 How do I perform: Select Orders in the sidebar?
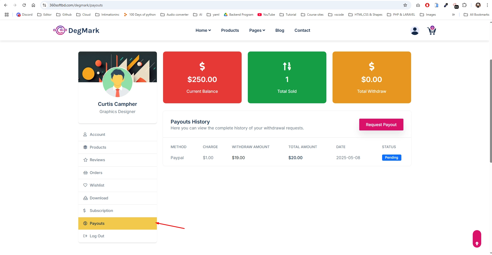pyautogui.click(x=118, y=173)
